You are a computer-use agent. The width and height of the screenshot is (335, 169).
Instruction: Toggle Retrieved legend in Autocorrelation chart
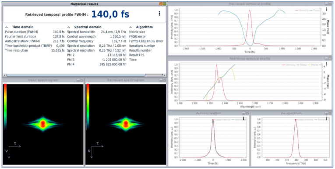coord(239,120)
